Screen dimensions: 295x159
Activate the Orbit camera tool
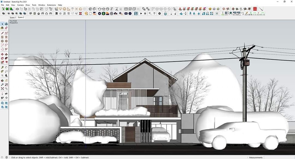(2, 80)
